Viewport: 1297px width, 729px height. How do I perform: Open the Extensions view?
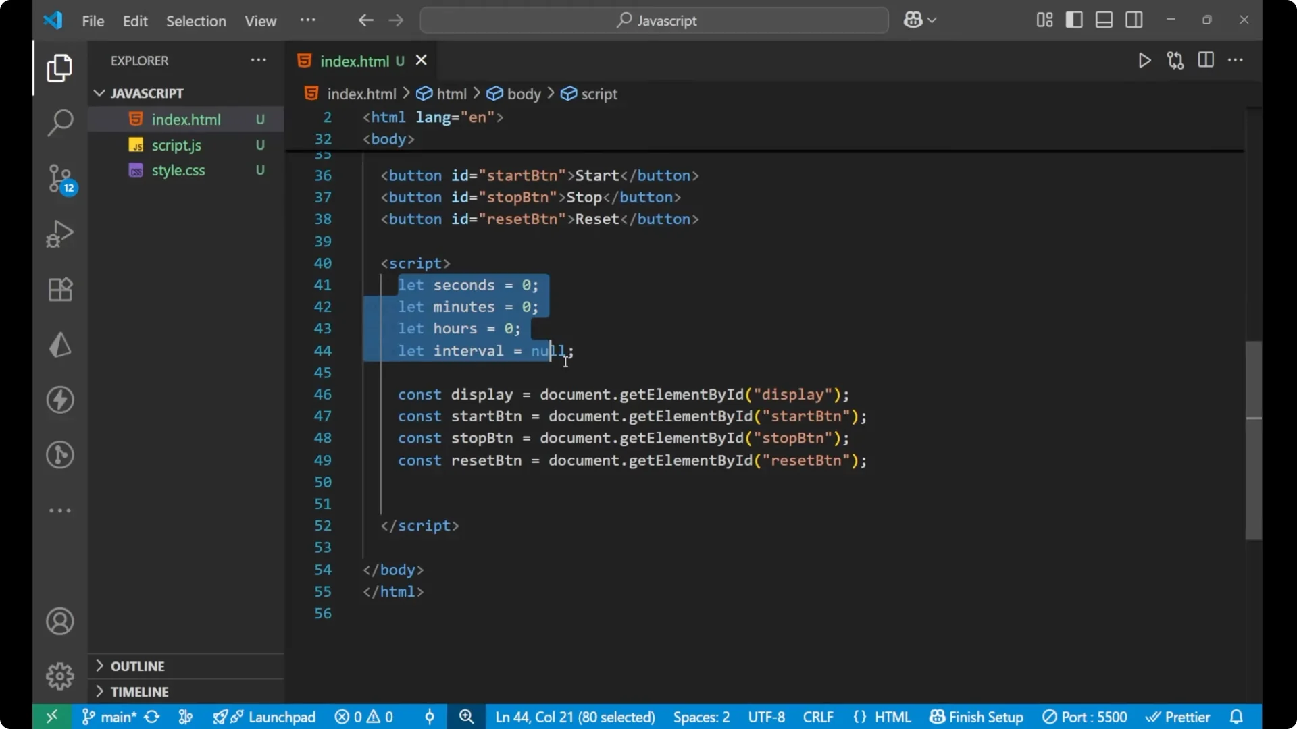60,290
